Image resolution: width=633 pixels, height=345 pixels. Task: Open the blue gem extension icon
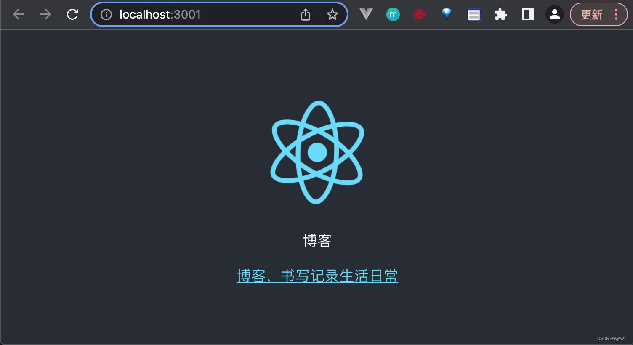coord(447,14)
